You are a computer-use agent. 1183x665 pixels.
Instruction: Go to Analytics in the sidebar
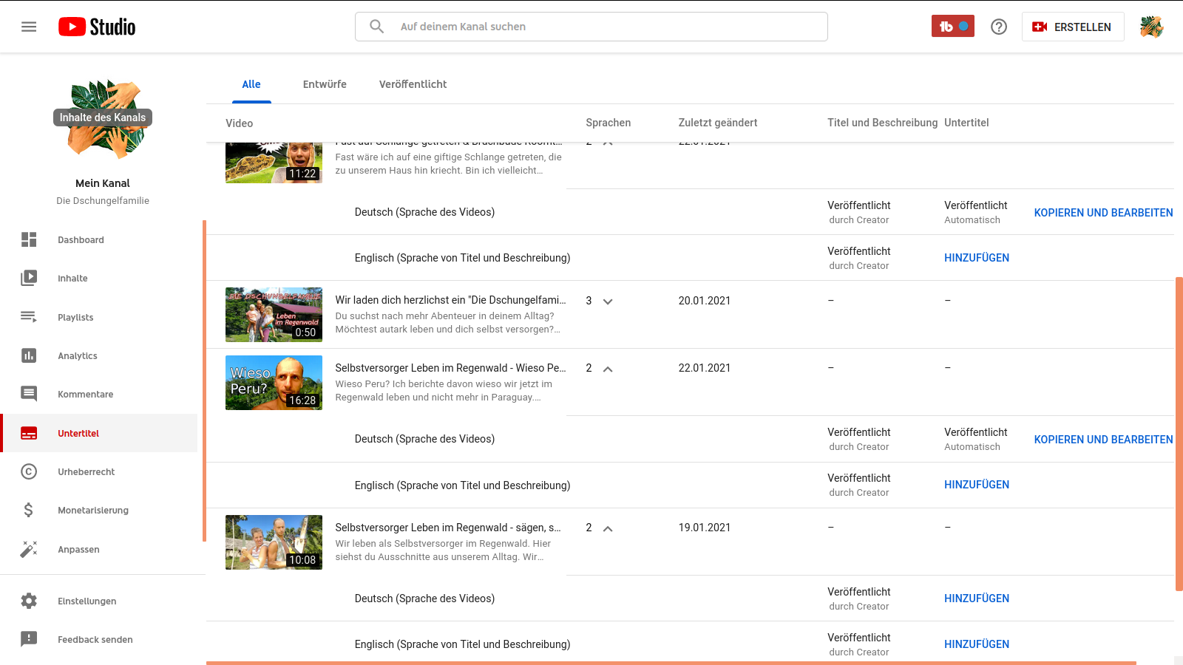click(78, 356)
